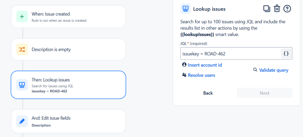Click the Lookup issues monitor icon in rule chain
The image size is (303, 137).
22,85
